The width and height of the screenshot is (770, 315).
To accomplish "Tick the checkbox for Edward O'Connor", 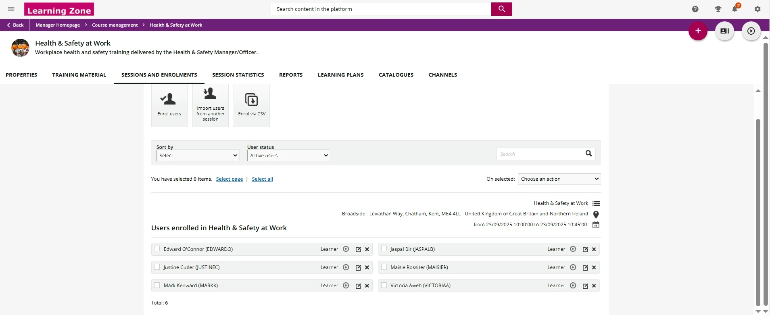I will 157,249.
